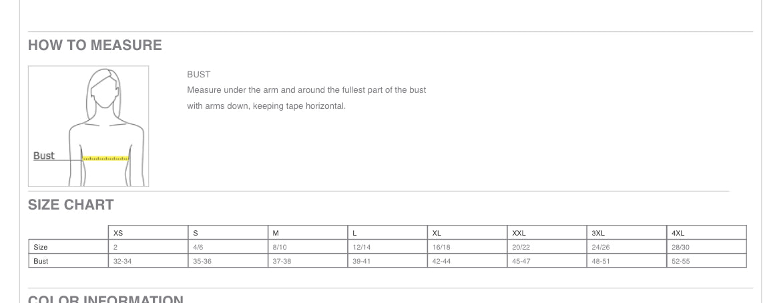Click the BUST instruction title text
This screenshot has height=303, width=781.
(199, 74)
